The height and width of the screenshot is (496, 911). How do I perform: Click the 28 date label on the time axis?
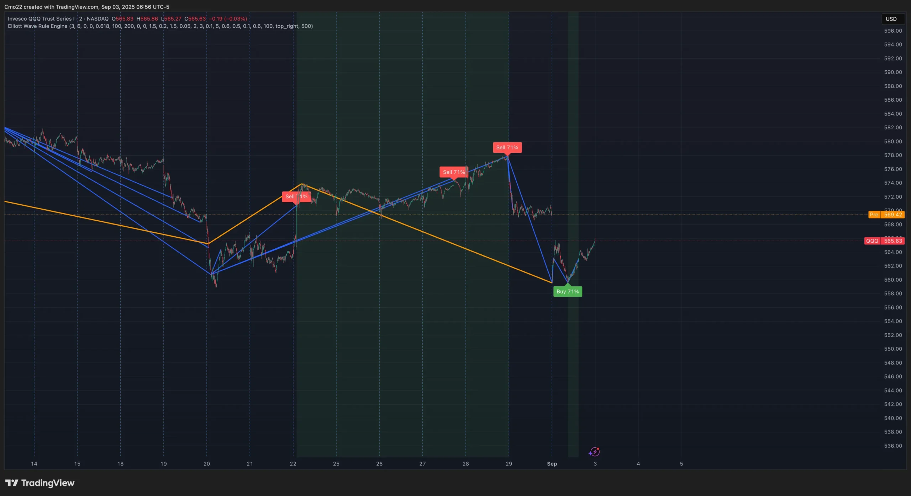466,464
